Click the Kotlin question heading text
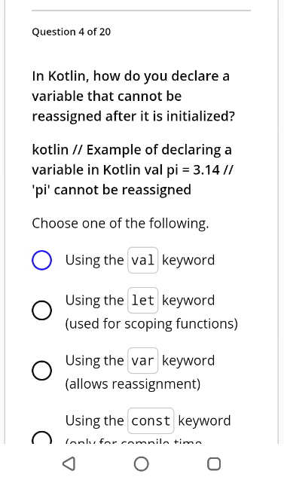This screenshot has width=284, height=483. [x=133, y=96]
